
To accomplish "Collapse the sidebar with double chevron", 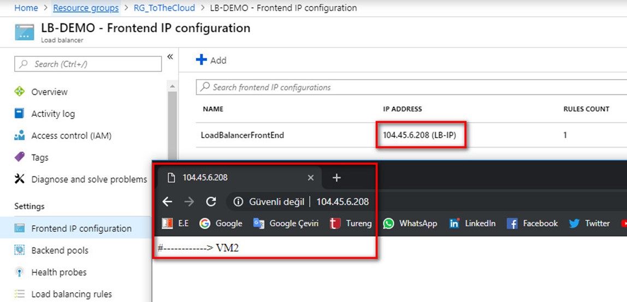I will (x=170, y=57).
